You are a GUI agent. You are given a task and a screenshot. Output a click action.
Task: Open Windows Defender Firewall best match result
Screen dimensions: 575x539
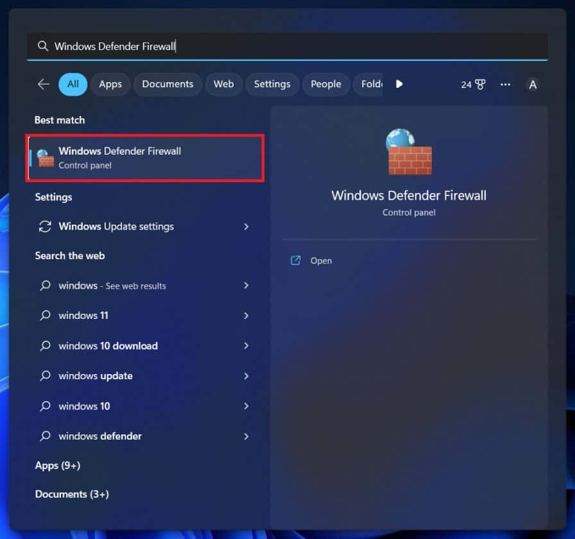click(145, 158)
